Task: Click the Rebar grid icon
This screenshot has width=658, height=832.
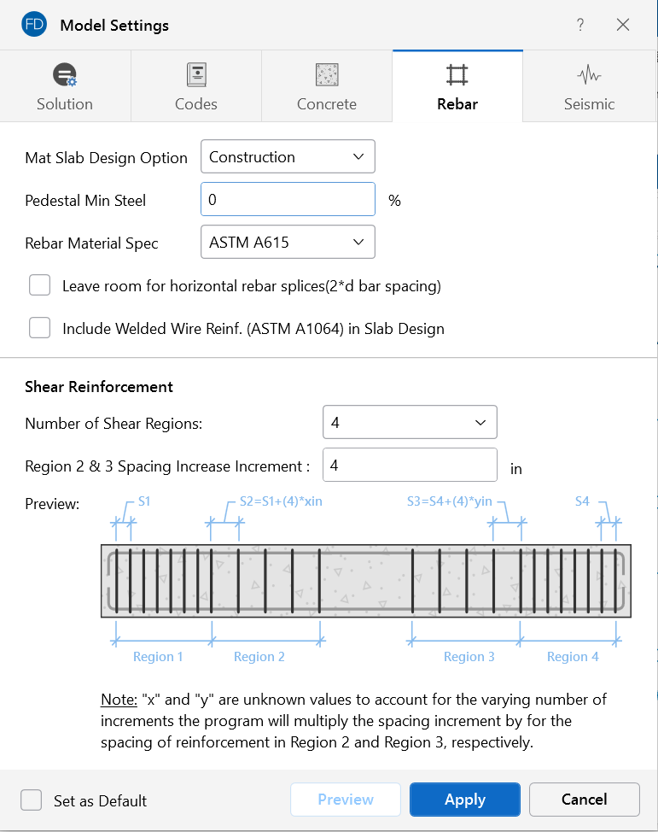Action: 457,75
